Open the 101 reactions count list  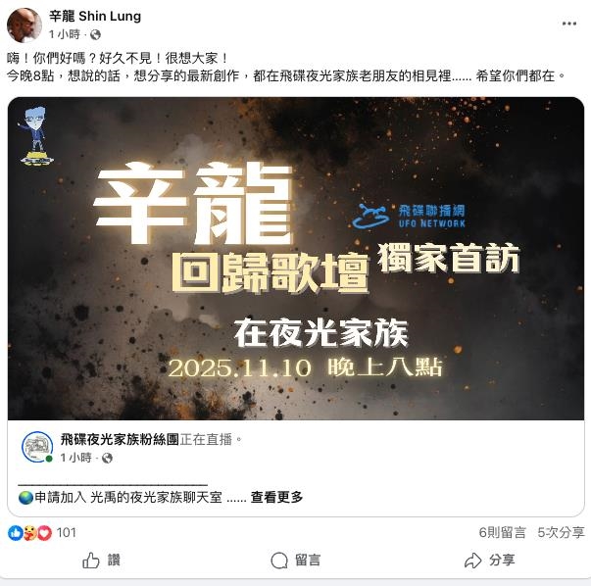point(66,532)
